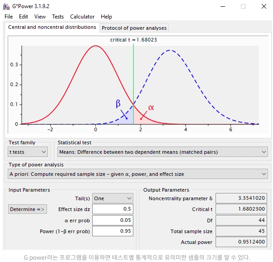Minimize the G*Power window
Viewport: 273px width, 262px height.
pyautogui.click(x=223, y=6)
